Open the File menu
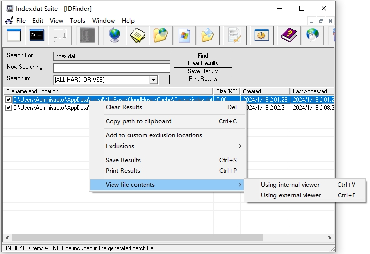Screen dimensions: 370x254 coord(21,21)
